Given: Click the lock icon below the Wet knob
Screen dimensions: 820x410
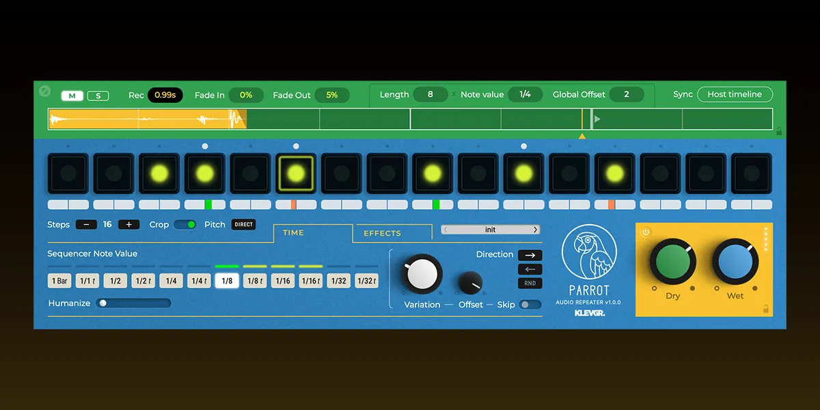Looking at the screenshot, I should 767,309.
